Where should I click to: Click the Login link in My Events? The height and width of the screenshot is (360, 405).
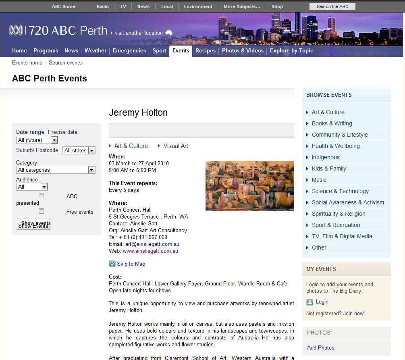(322, 302)
